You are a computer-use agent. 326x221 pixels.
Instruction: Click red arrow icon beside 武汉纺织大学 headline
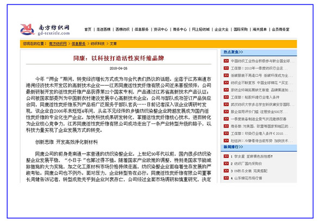225,104
